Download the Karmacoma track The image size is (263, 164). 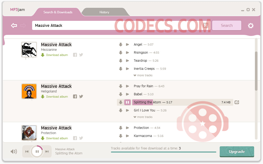tap(121, 136)
